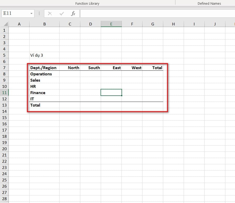
Task: Click the North column heading cell
Action: pyautogui.click(x=73, y=68)
